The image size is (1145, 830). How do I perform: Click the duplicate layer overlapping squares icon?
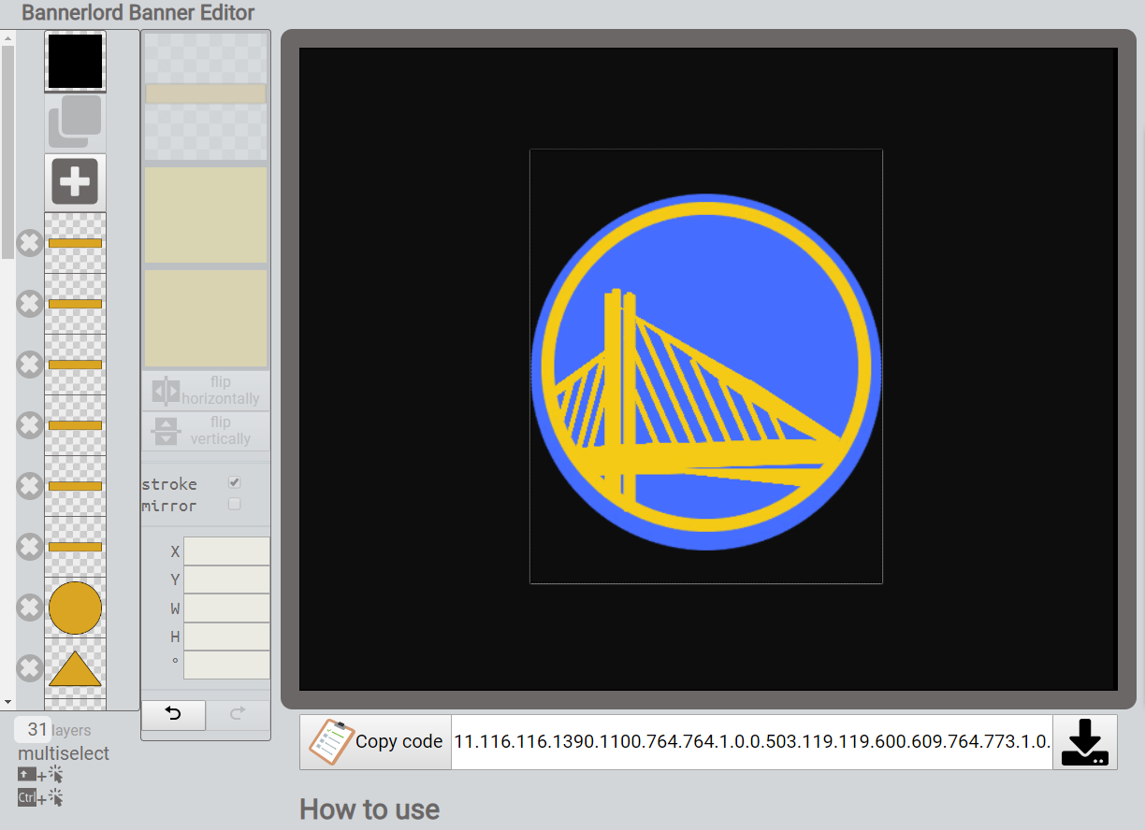tap(75, 122)
